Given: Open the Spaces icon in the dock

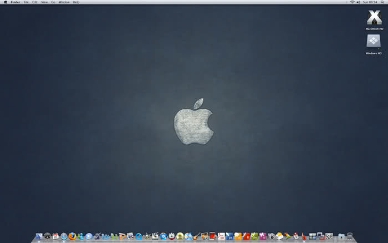Looking at the screenshot, I should [312, 236].
